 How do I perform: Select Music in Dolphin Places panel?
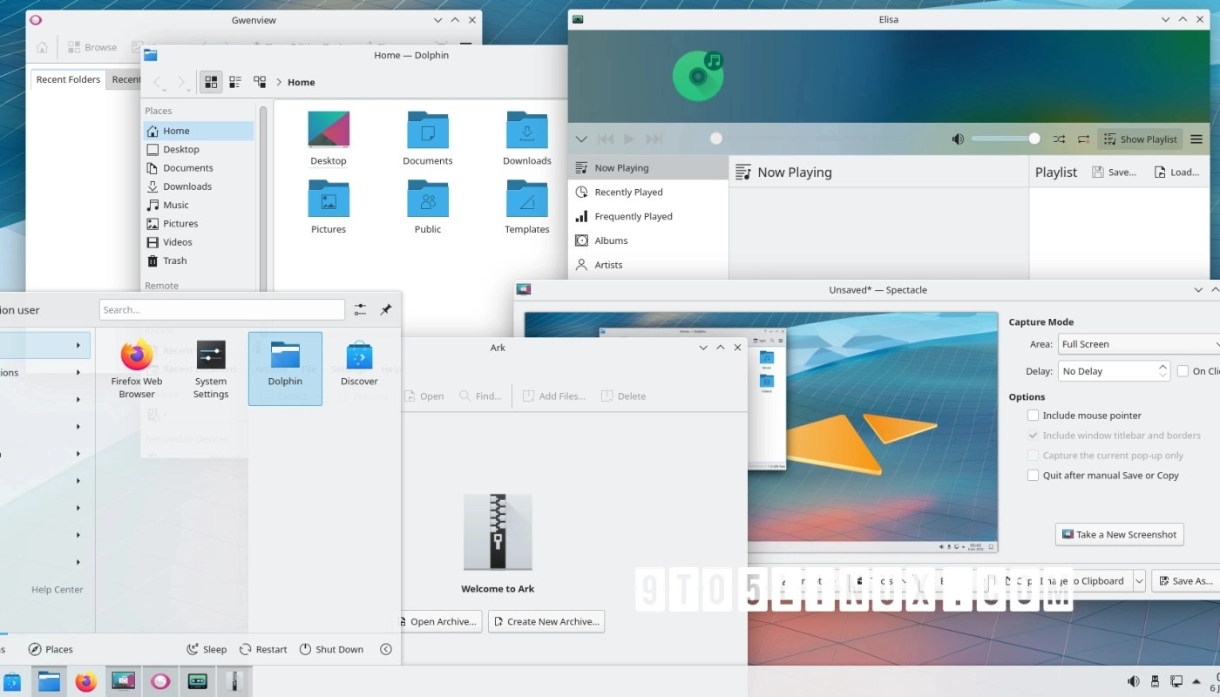[x=199, y=205]
